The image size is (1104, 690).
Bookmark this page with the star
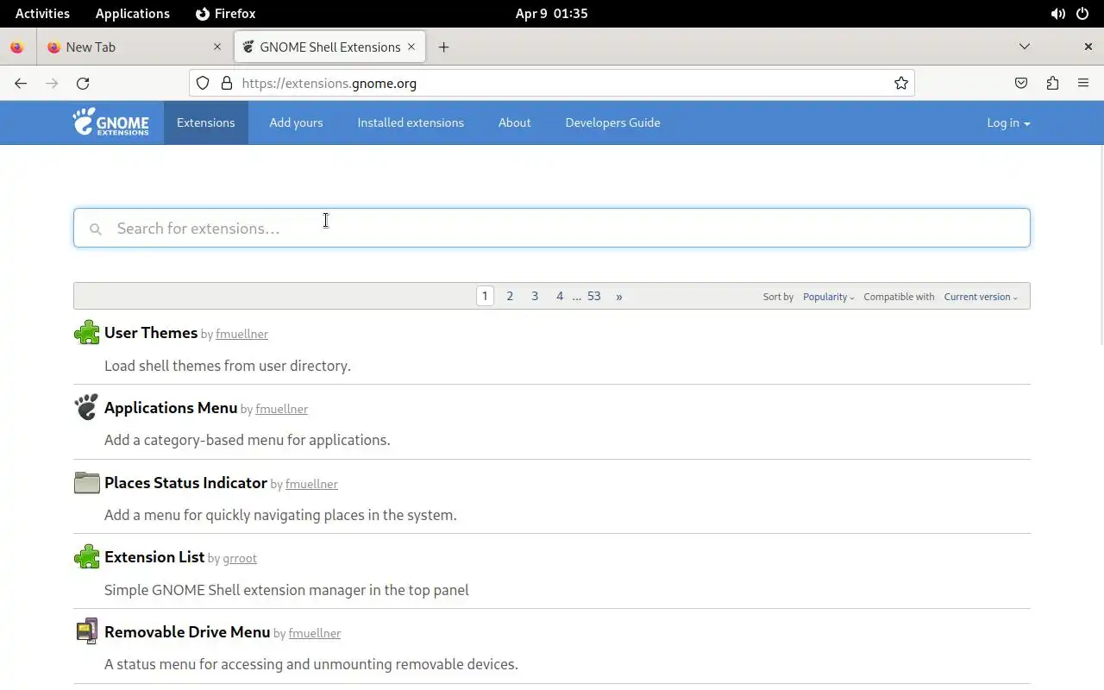click(x=900, y=83)
